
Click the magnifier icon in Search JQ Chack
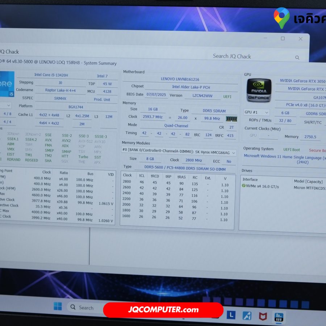point(297,58)
